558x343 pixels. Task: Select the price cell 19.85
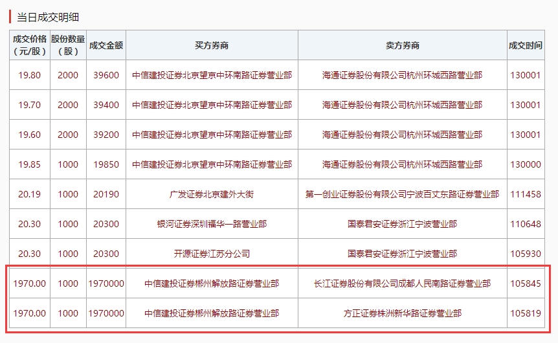[30, 164]
